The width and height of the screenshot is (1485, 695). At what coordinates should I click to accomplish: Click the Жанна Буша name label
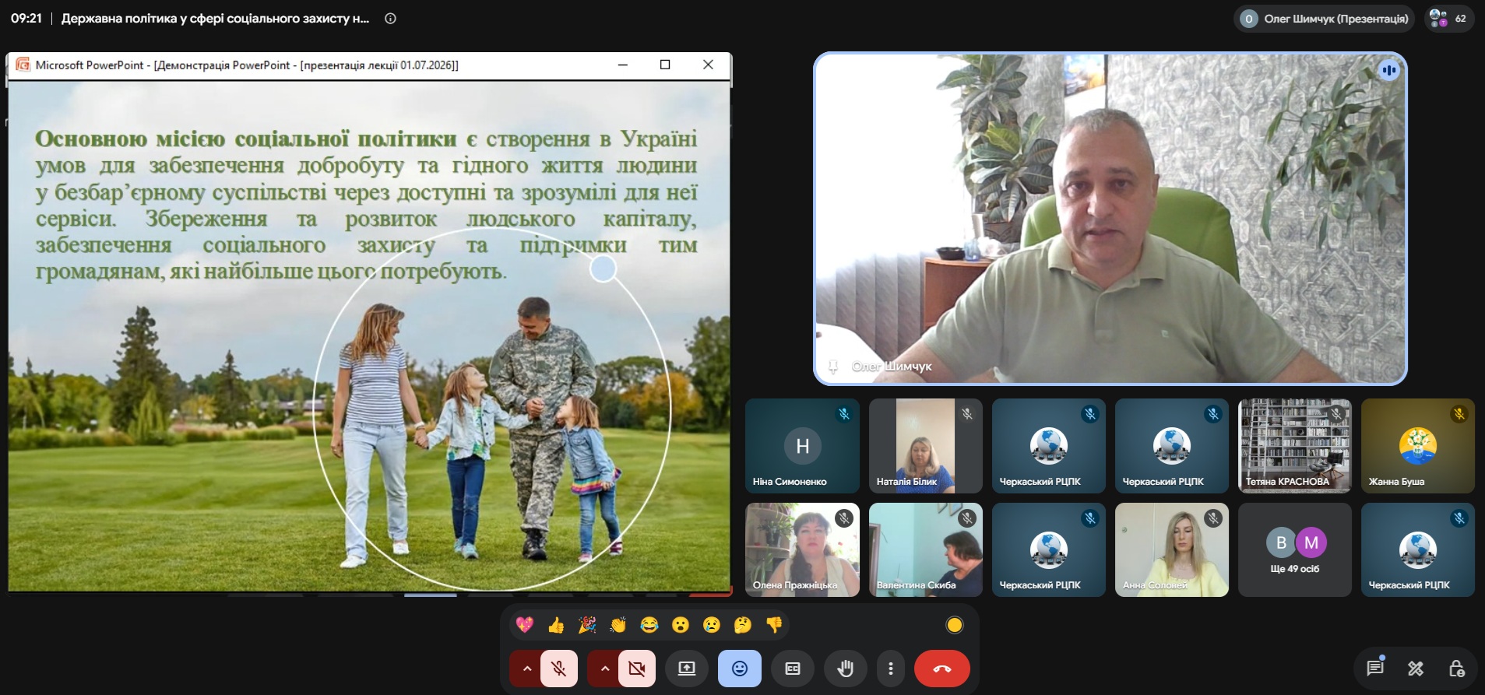click(1397, 482)
